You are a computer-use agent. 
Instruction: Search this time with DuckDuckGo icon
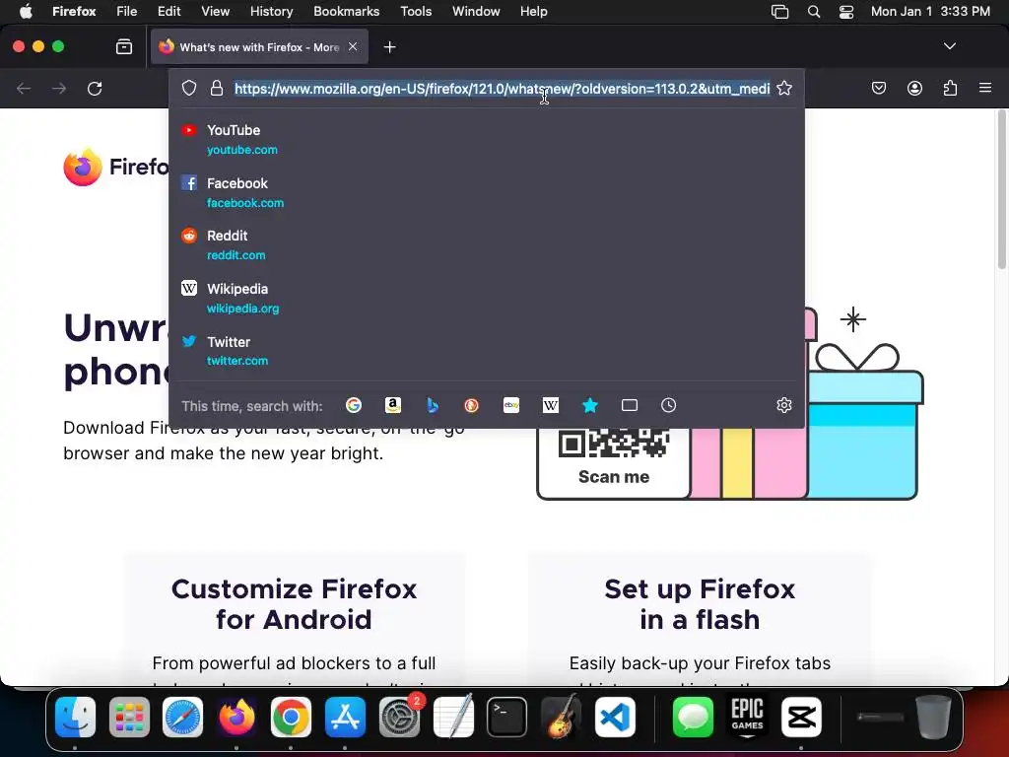pyautogui.click(x=472, y=405)
